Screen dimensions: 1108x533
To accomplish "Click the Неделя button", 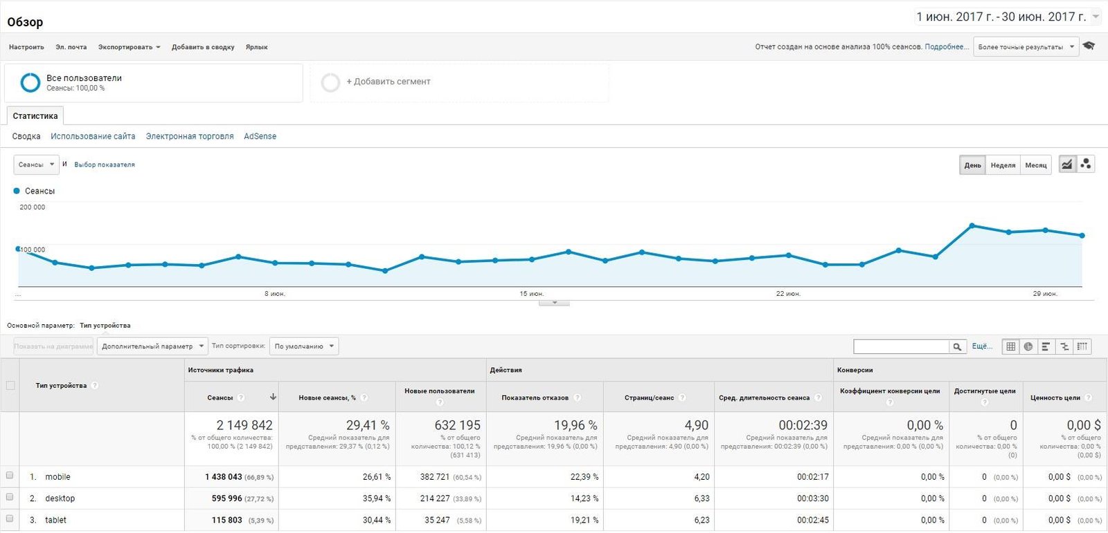I will coord(1003,165).
